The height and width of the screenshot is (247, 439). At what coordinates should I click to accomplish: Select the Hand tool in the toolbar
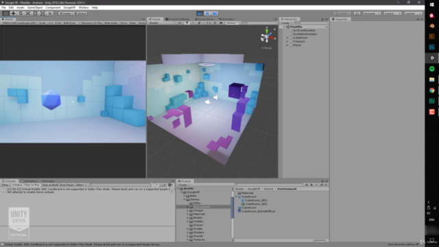(6, 14)
